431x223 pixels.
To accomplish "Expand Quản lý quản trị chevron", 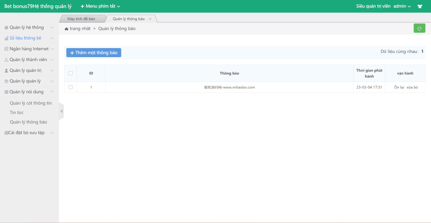I will pyautogui.click(x=52, y=70).
